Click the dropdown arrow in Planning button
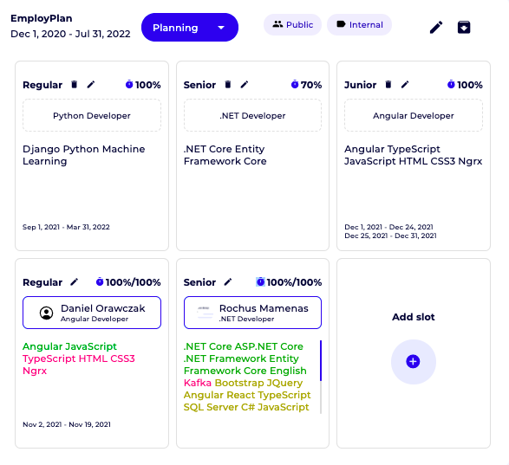 pyautogui.click(x=221, y=28)
